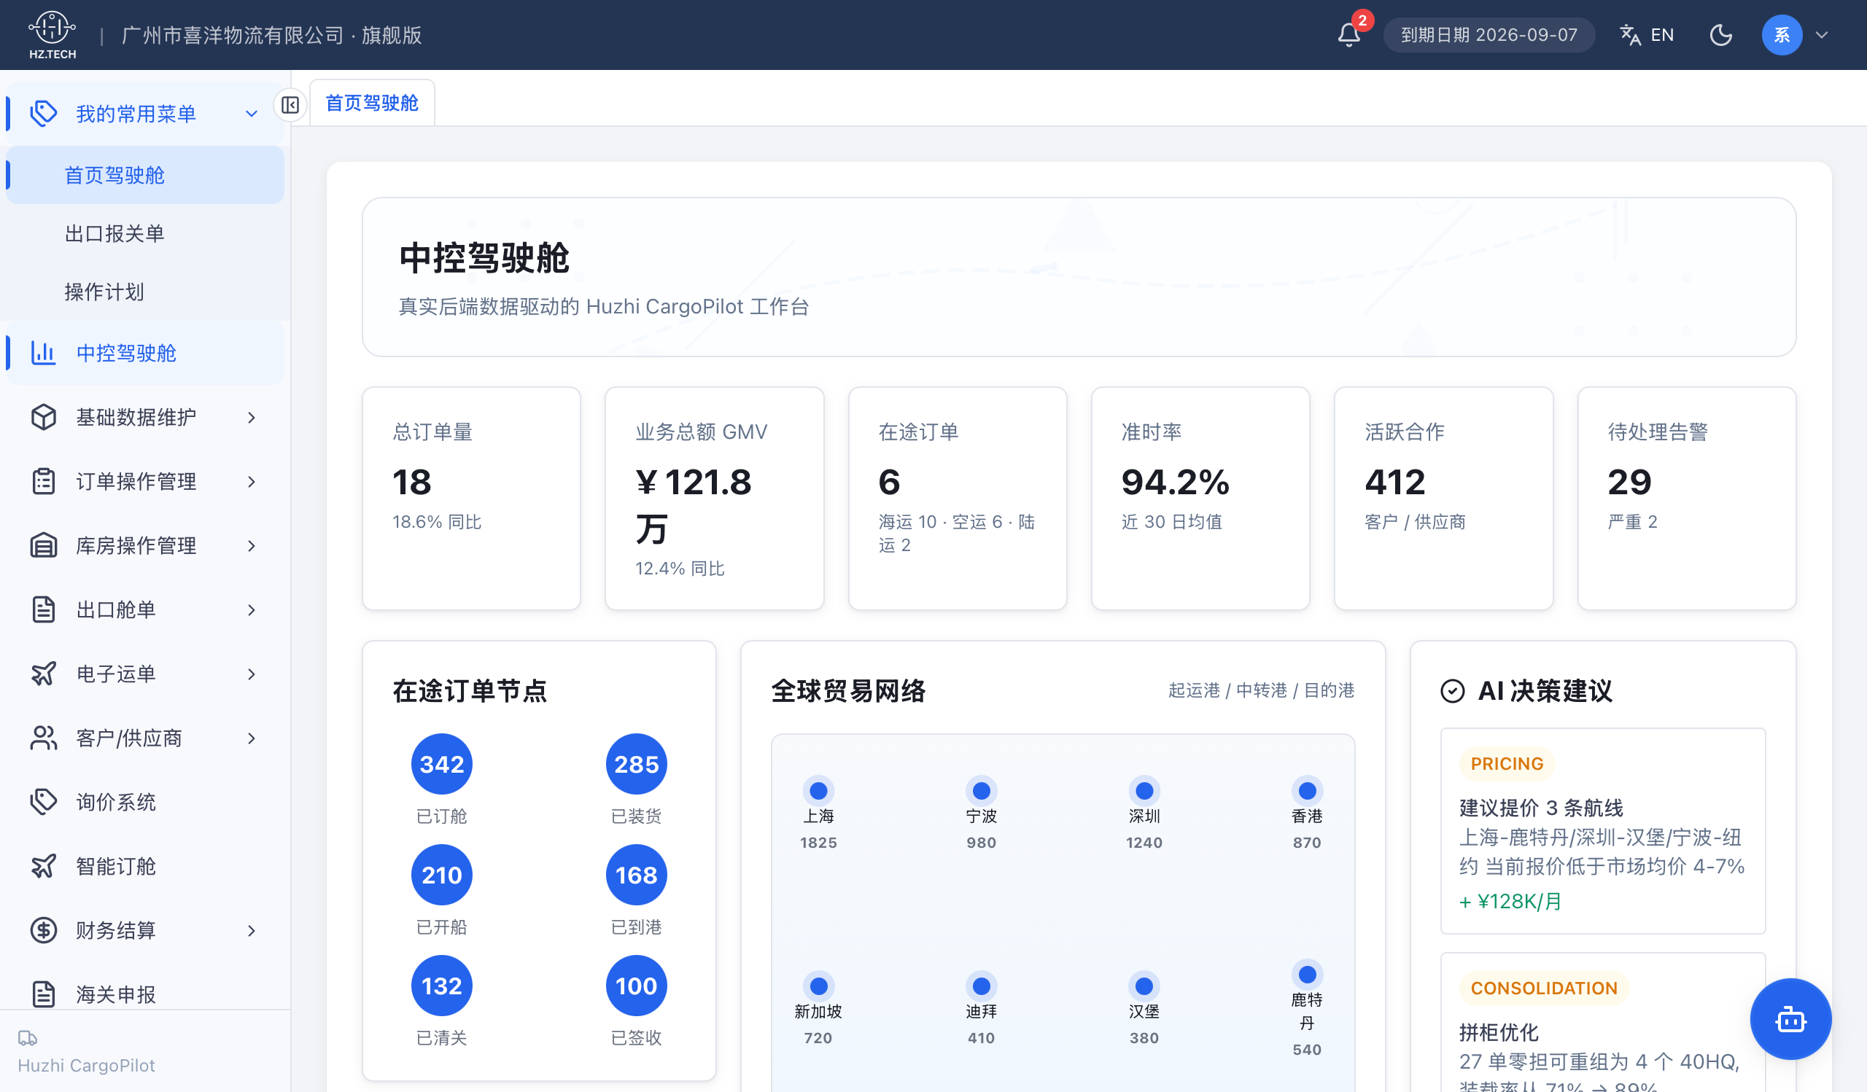The width and height of the screenshot is (1867, 1092).
Task: Open 操作计划 in the sidebar
Action: click(145, 292)
